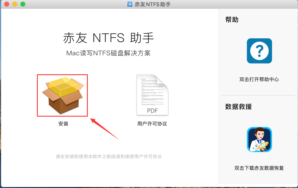This screenshot has height=188, width=298.
Task: Click the window title 赤友NTFS助手 in title bar
Action: point(152,4)
